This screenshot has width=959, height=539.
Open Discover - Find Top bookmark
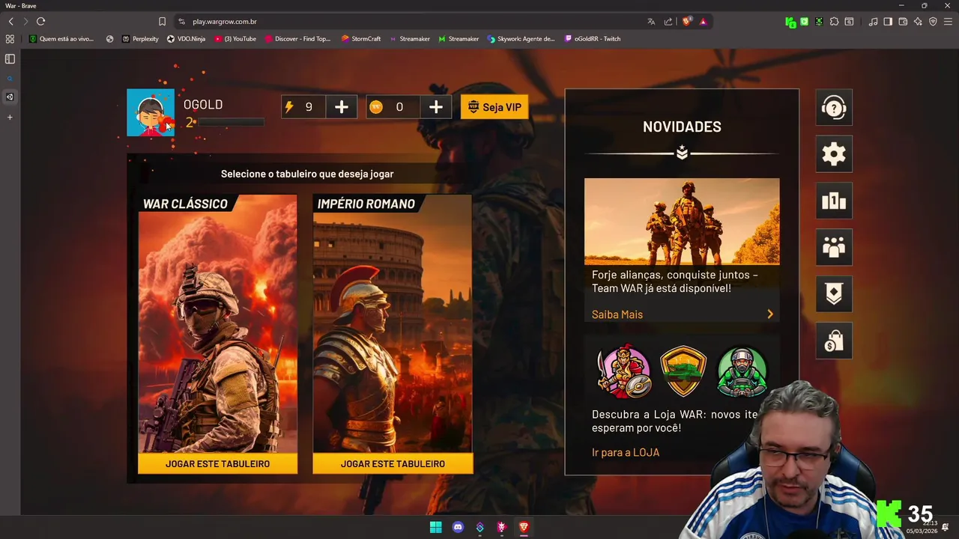(x=297, y=39)
